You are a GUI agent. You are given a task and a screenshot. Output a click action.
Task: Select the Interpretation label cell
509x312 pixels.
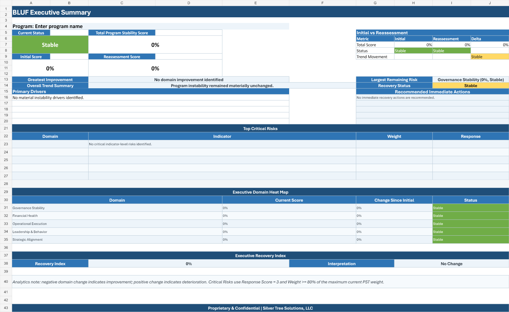click(342, 264)
